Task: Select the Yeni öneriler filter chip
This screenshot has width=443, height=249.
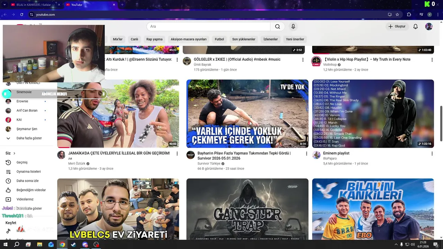Action: tap(295, 39)
